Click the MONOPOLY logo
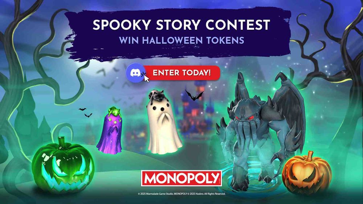363x204 pixels. (181, 178)
